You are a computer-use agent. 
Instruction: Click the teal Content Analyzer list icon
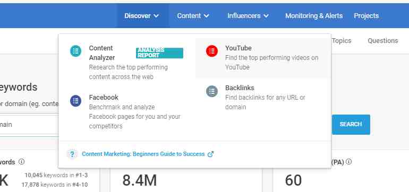[x=75, y=51]
